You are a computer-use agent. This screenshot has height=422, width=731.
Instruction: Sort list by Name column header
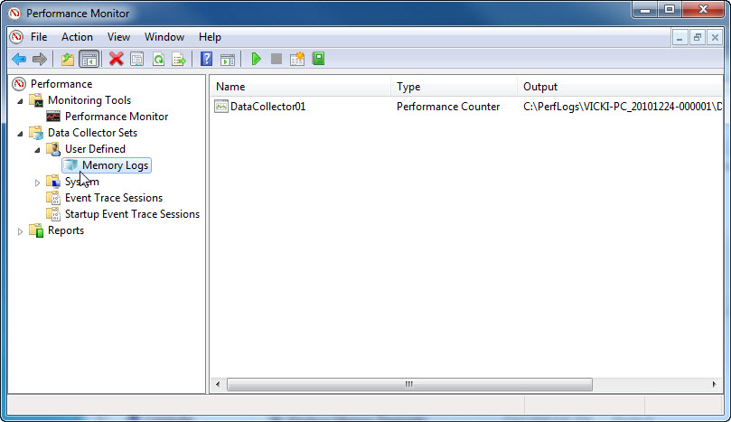coord(301,87)
